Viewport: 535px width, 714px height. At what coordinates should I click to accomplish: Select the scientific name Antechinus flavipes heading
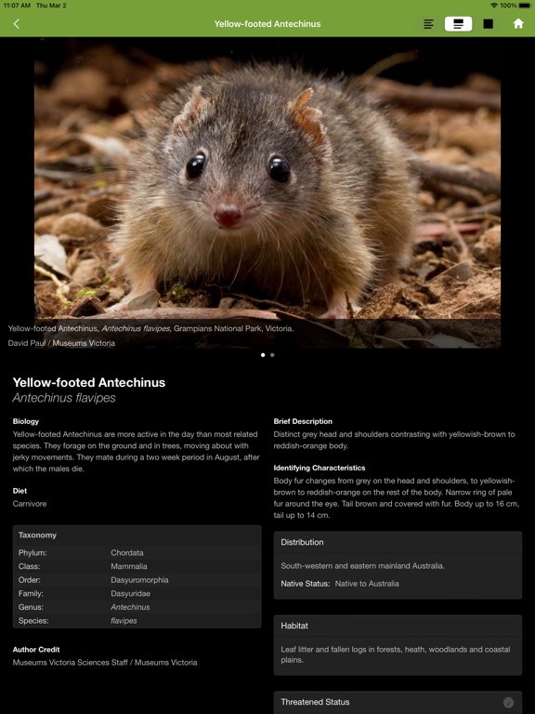(64, 398)
